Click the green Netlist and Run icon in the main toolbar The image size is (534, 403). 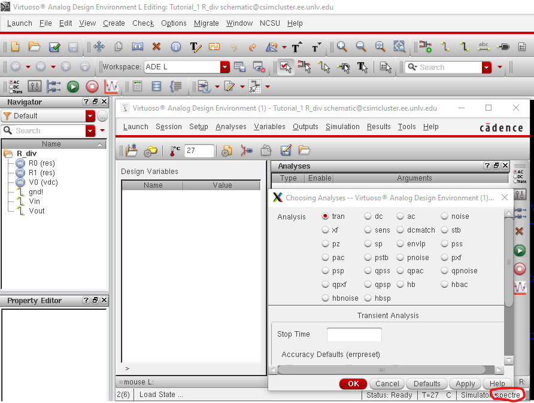73,87
